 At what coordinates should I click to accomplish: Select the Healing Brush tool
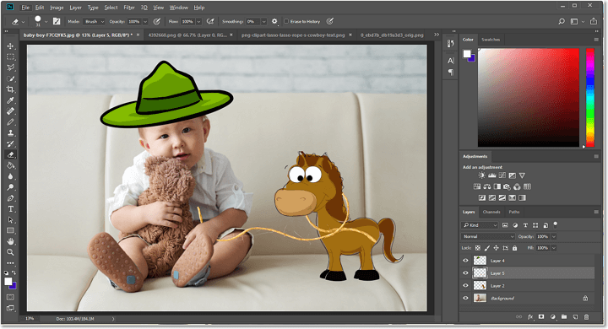point(10,111)
